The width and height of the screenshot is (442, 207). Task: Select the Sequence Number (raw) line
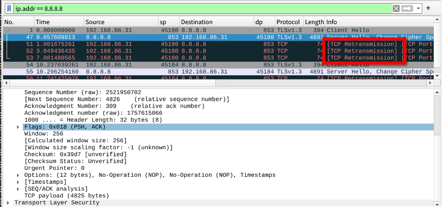pos(83,92)
